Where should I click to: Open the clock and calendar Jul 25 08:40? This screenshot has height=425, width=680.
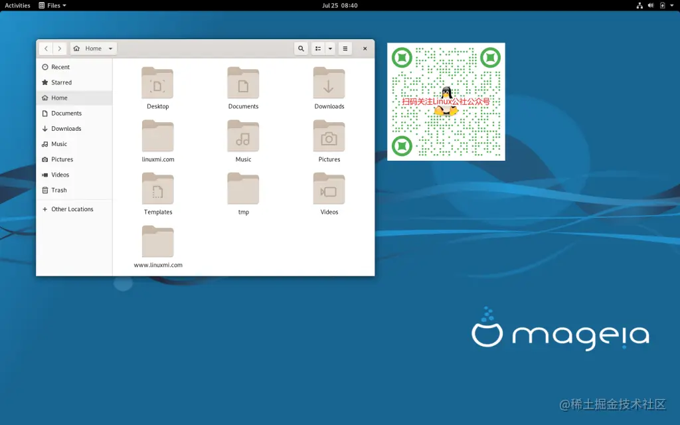(x=339, y=5)
